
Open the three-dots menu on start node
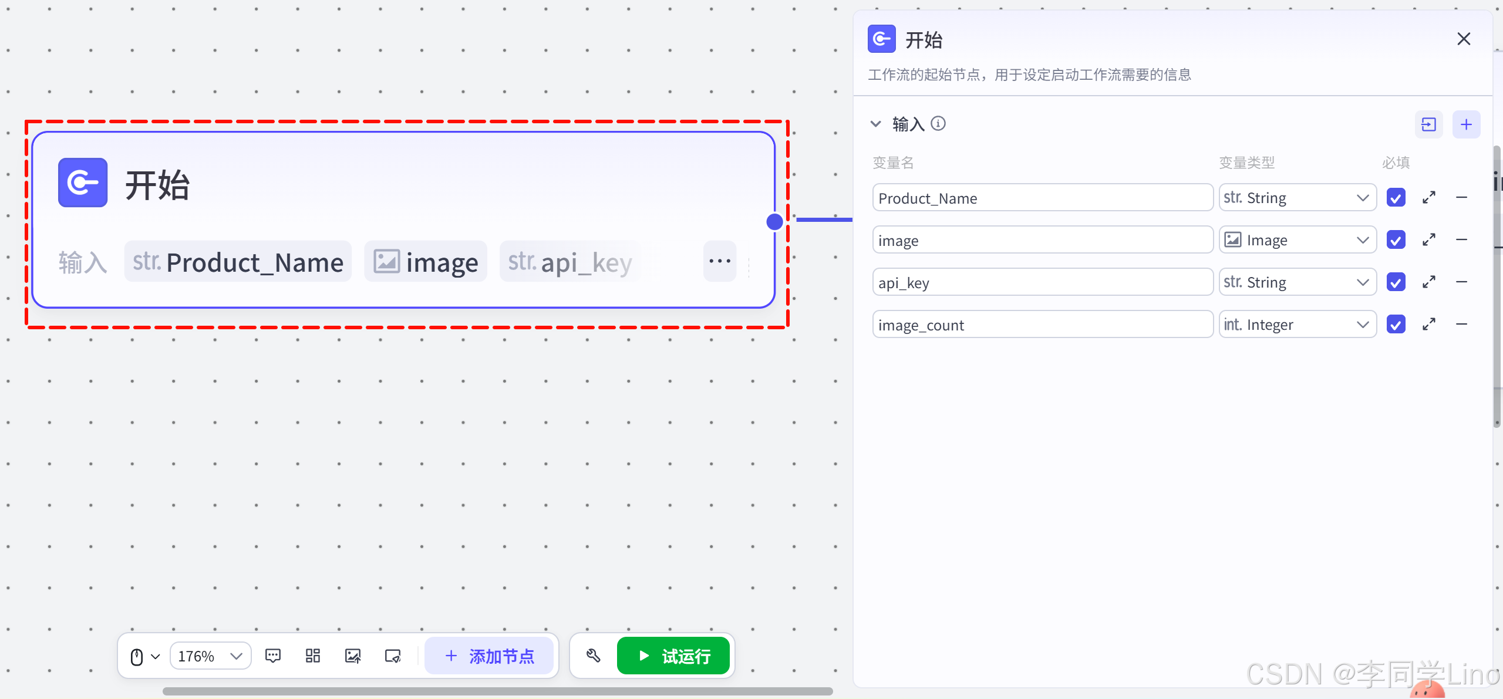pos(719,261)
